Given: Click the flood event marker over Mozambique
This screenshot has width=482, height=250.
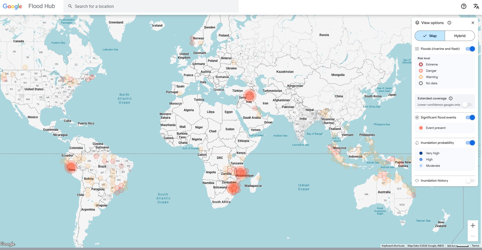Looking at the screenshot, I should (x=240, y=172).
